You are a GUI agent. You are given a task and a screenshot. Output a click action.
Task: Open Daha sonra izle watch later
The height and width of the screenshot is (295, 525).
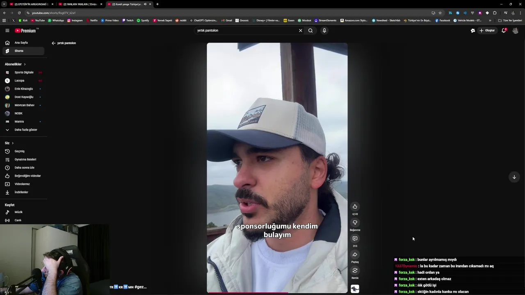click(x=23, y=168)
